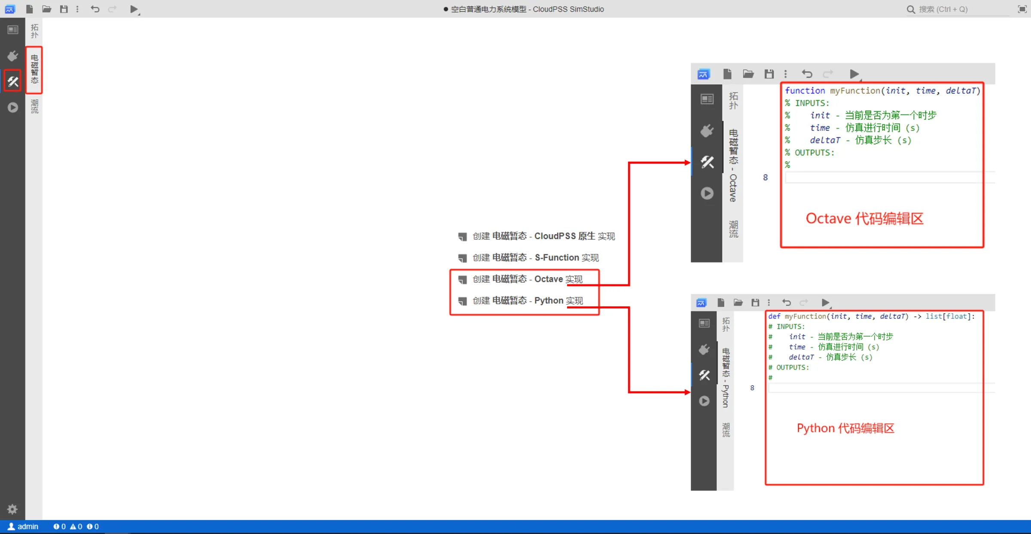
Task: Click line 8 of the Python code editor
Action: [881, 388]
